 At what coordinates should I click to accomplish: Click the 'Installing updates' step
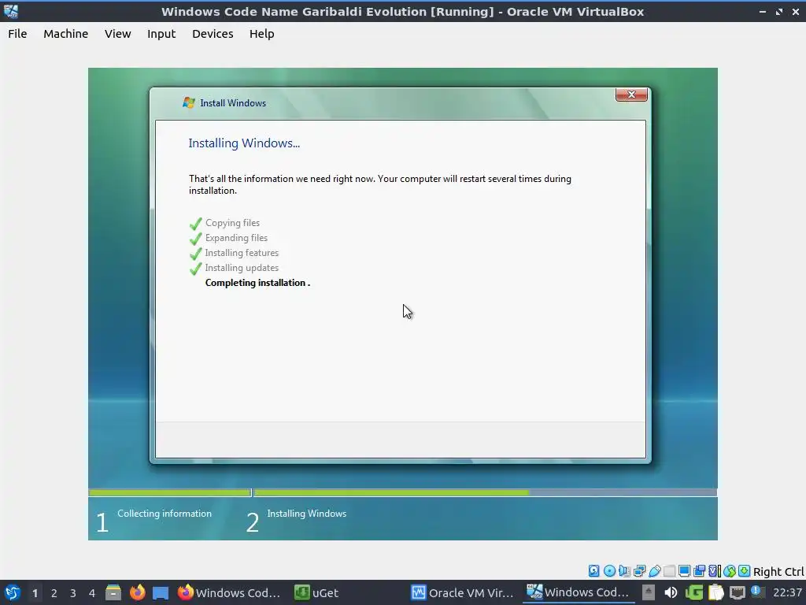coord(242,268)
